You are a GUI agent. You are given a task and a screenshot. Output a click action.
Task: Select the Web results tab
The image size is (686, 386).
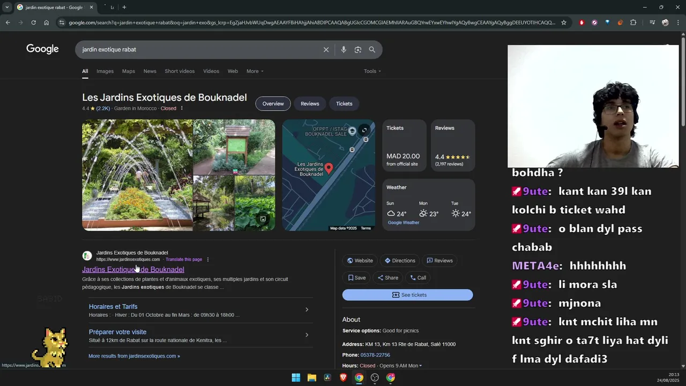233,71
